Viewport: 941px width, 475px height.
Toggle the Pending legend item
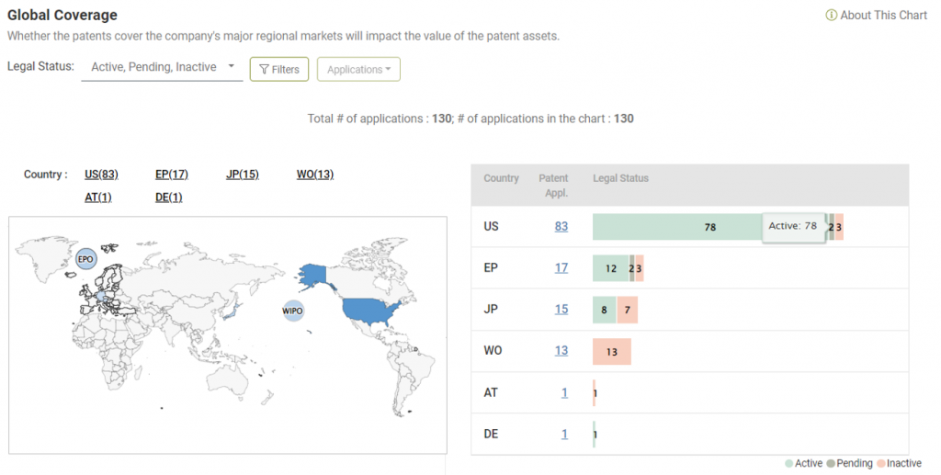coord(849,464)
